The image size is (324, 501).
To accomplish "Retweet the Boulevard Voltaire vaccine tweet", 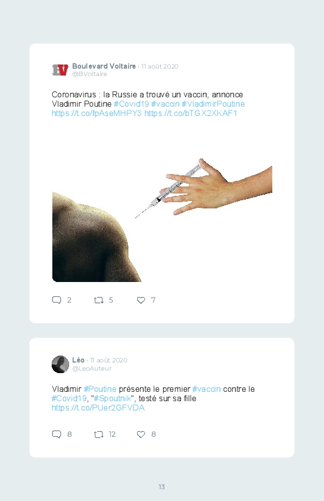I will pyautogui.click(x=98, y=300).
